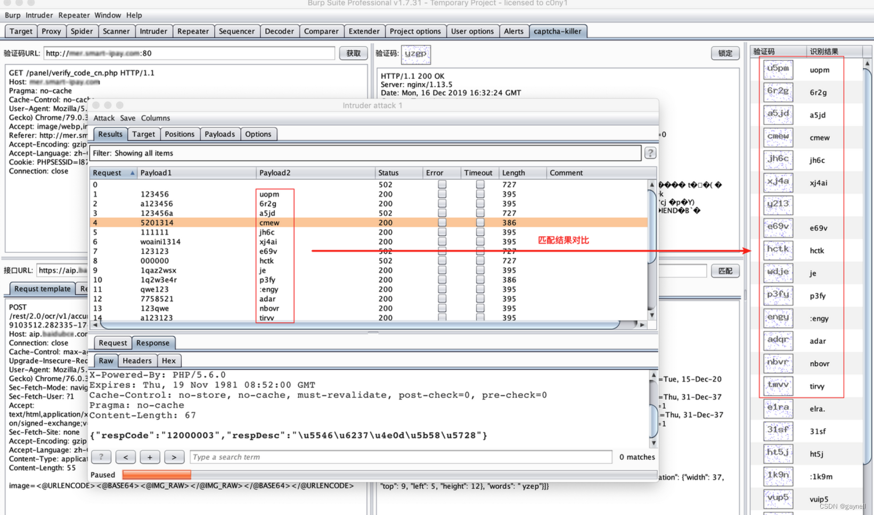874x515 pixels.
Task: Click the search term input field
Action: click(x=401, y=457)
